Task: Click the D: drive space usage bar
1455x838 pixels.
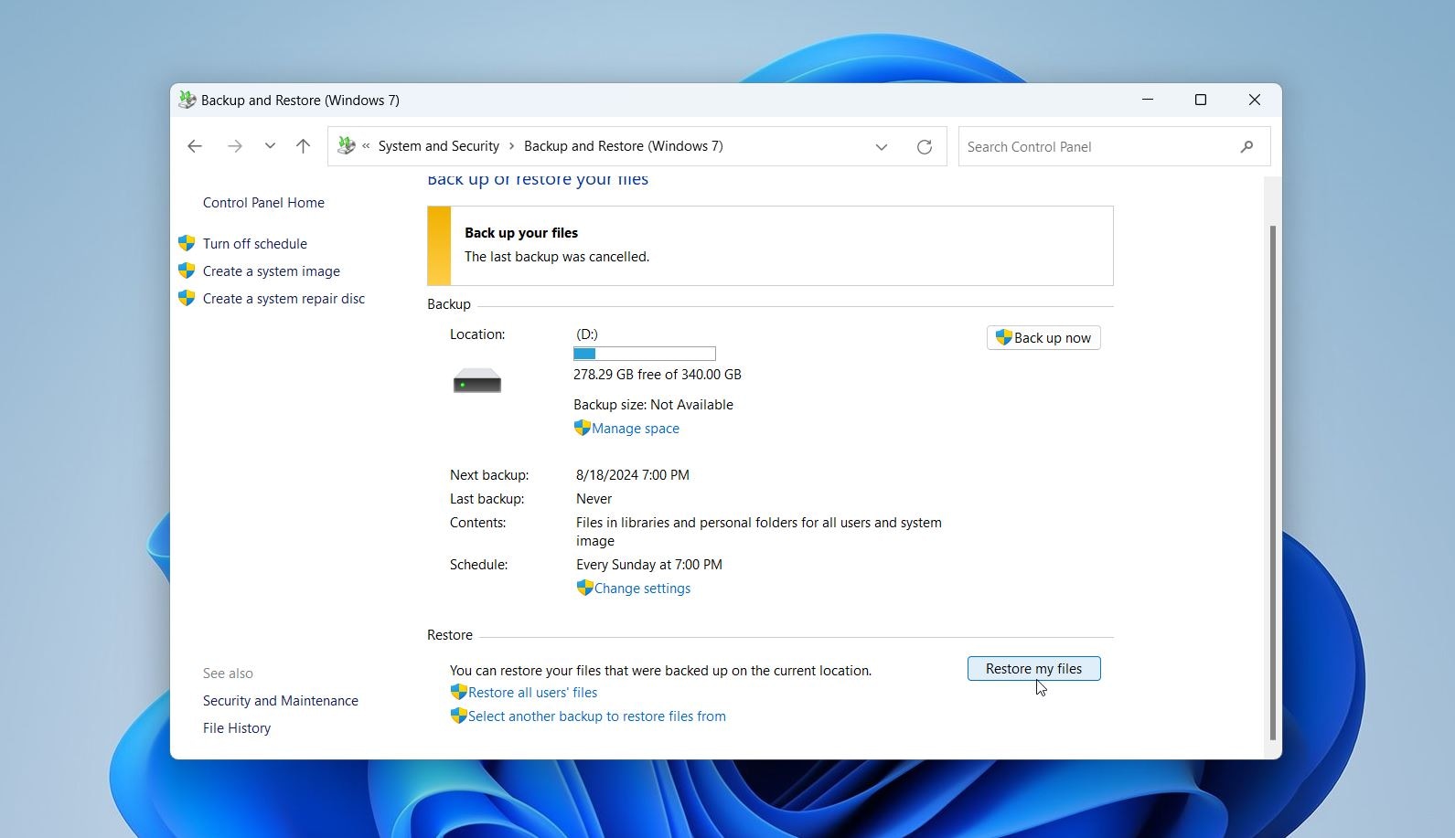Action: [645, 354]
